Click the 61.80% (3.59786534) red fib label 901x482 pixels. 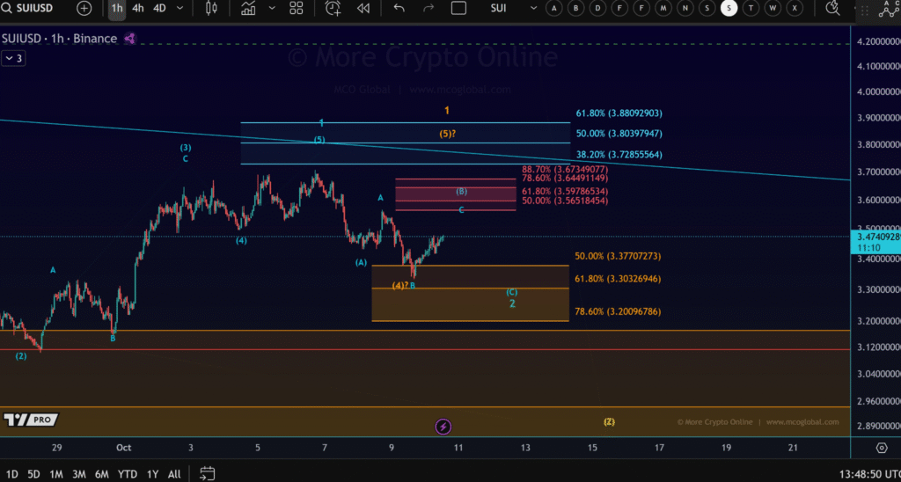565,192
